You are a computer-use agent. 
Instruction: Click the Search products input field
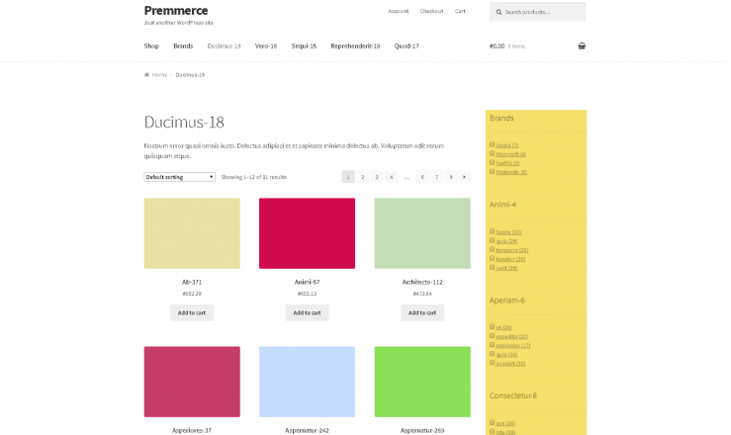click(x=537, y=12)
